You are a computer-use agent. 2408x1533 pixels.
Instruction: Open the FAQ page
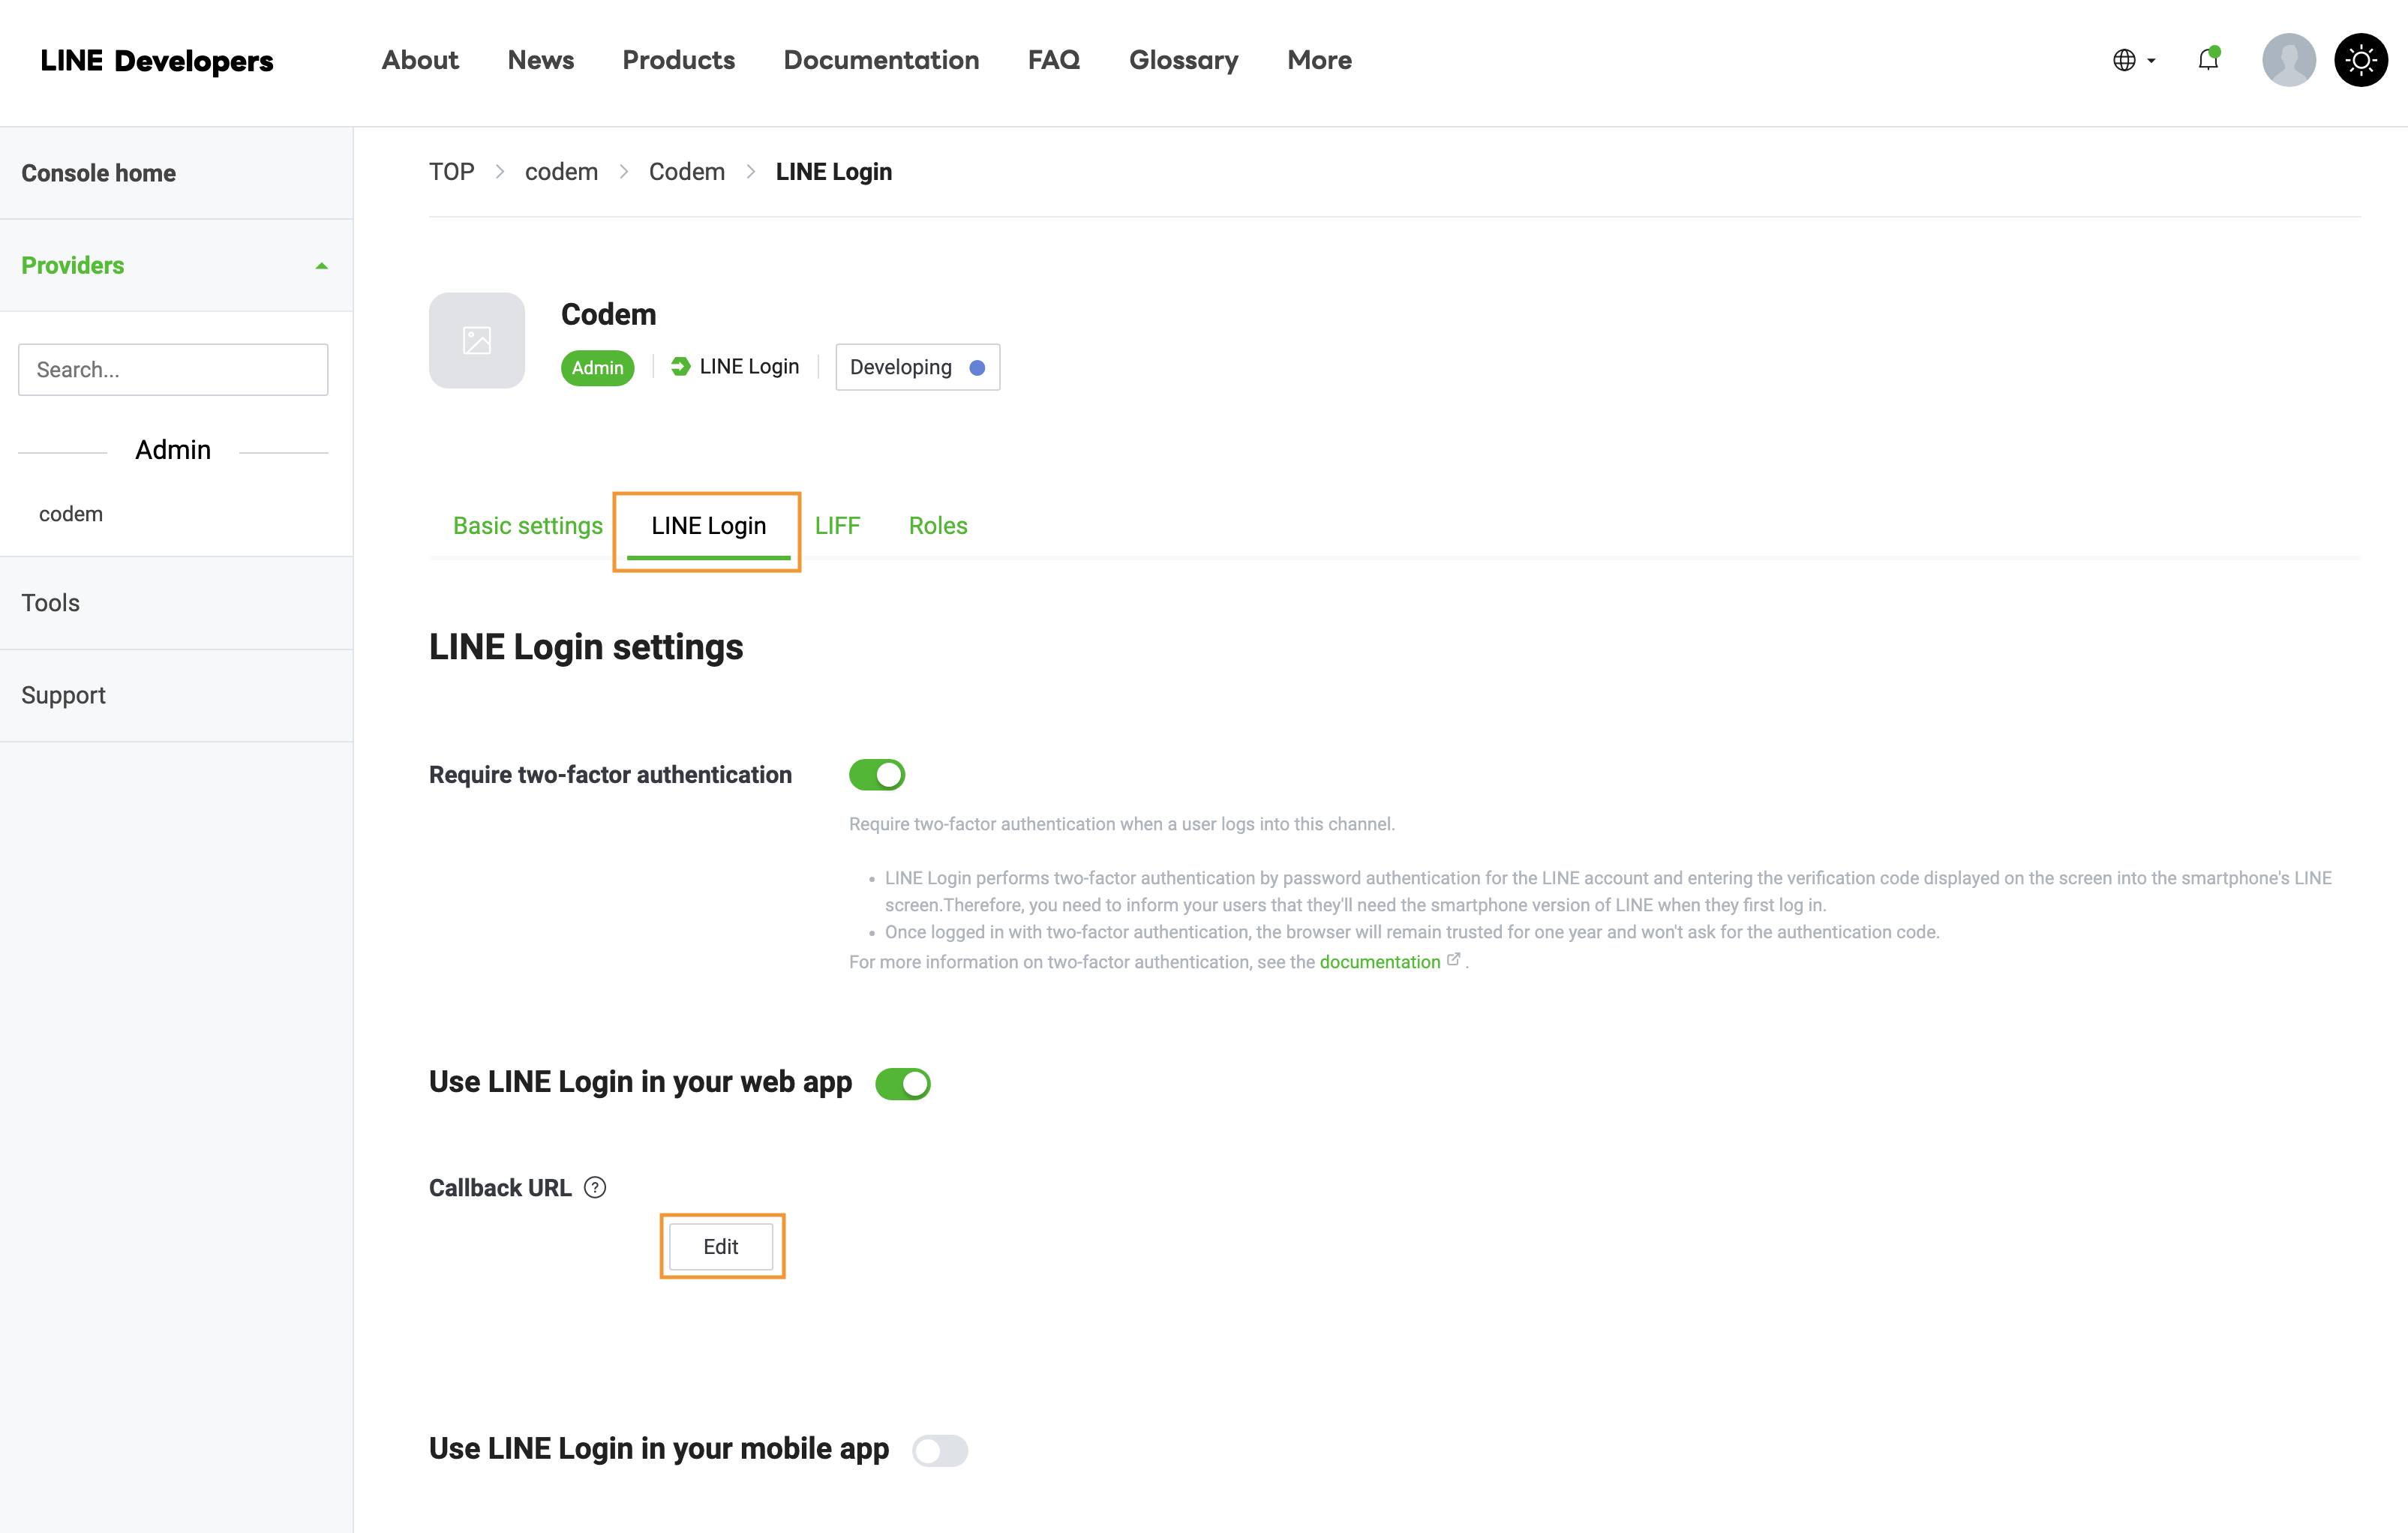(1053, 60)
